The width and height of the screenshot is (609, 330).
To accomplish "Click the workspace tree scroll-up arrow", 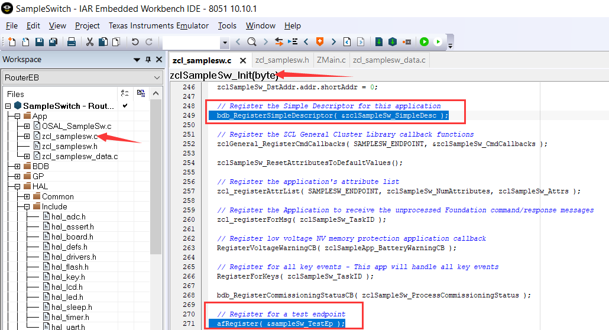I will point(156,93).
